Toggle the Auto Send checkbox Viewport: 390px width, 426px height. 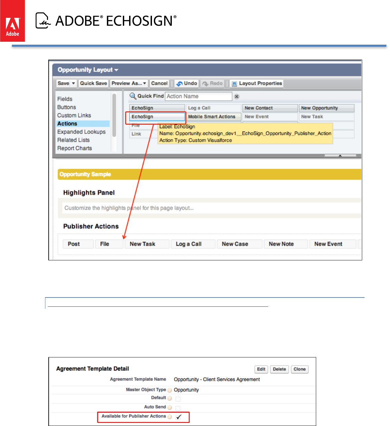tap(178, 408)
